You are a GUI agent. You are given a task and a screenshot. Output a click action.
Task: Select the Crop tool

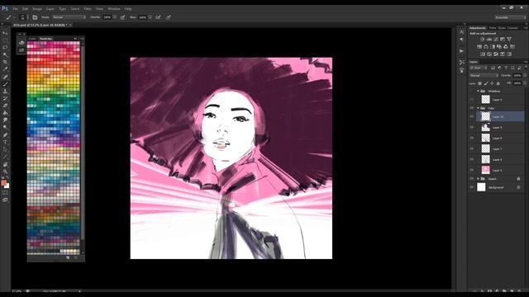(x=5, y=62)
